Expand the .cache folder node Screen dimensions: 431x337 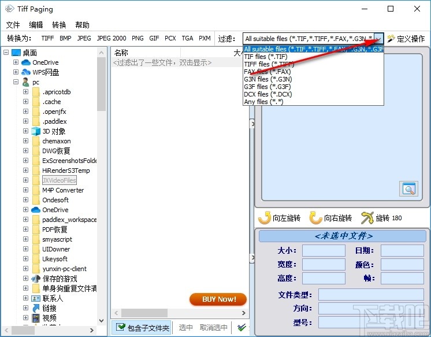(25, 102)
